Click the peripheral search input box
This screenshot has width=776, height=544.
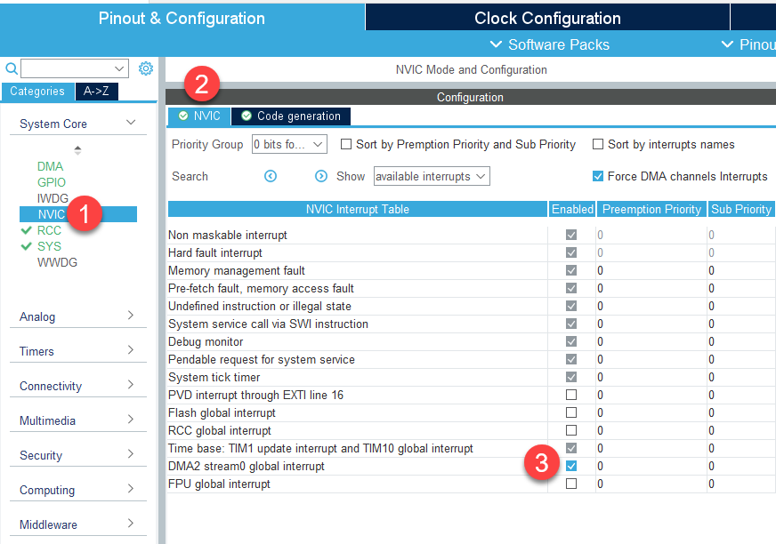(69, 68)
